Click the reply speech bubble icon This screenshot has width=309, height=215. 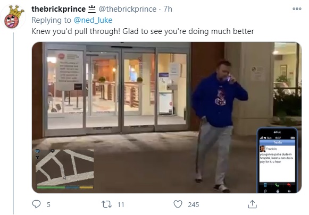click(x=37, y=204)
